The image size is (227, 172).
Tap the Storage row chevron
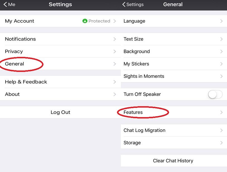click(x=221, y=143)
